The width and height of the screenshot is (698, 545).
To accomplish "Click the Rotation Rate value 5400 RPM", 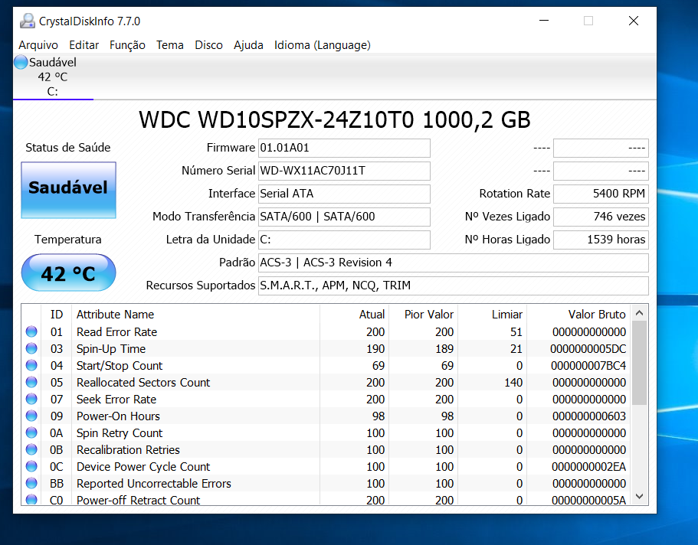I will pyautogui.click(x=601, y=194).
